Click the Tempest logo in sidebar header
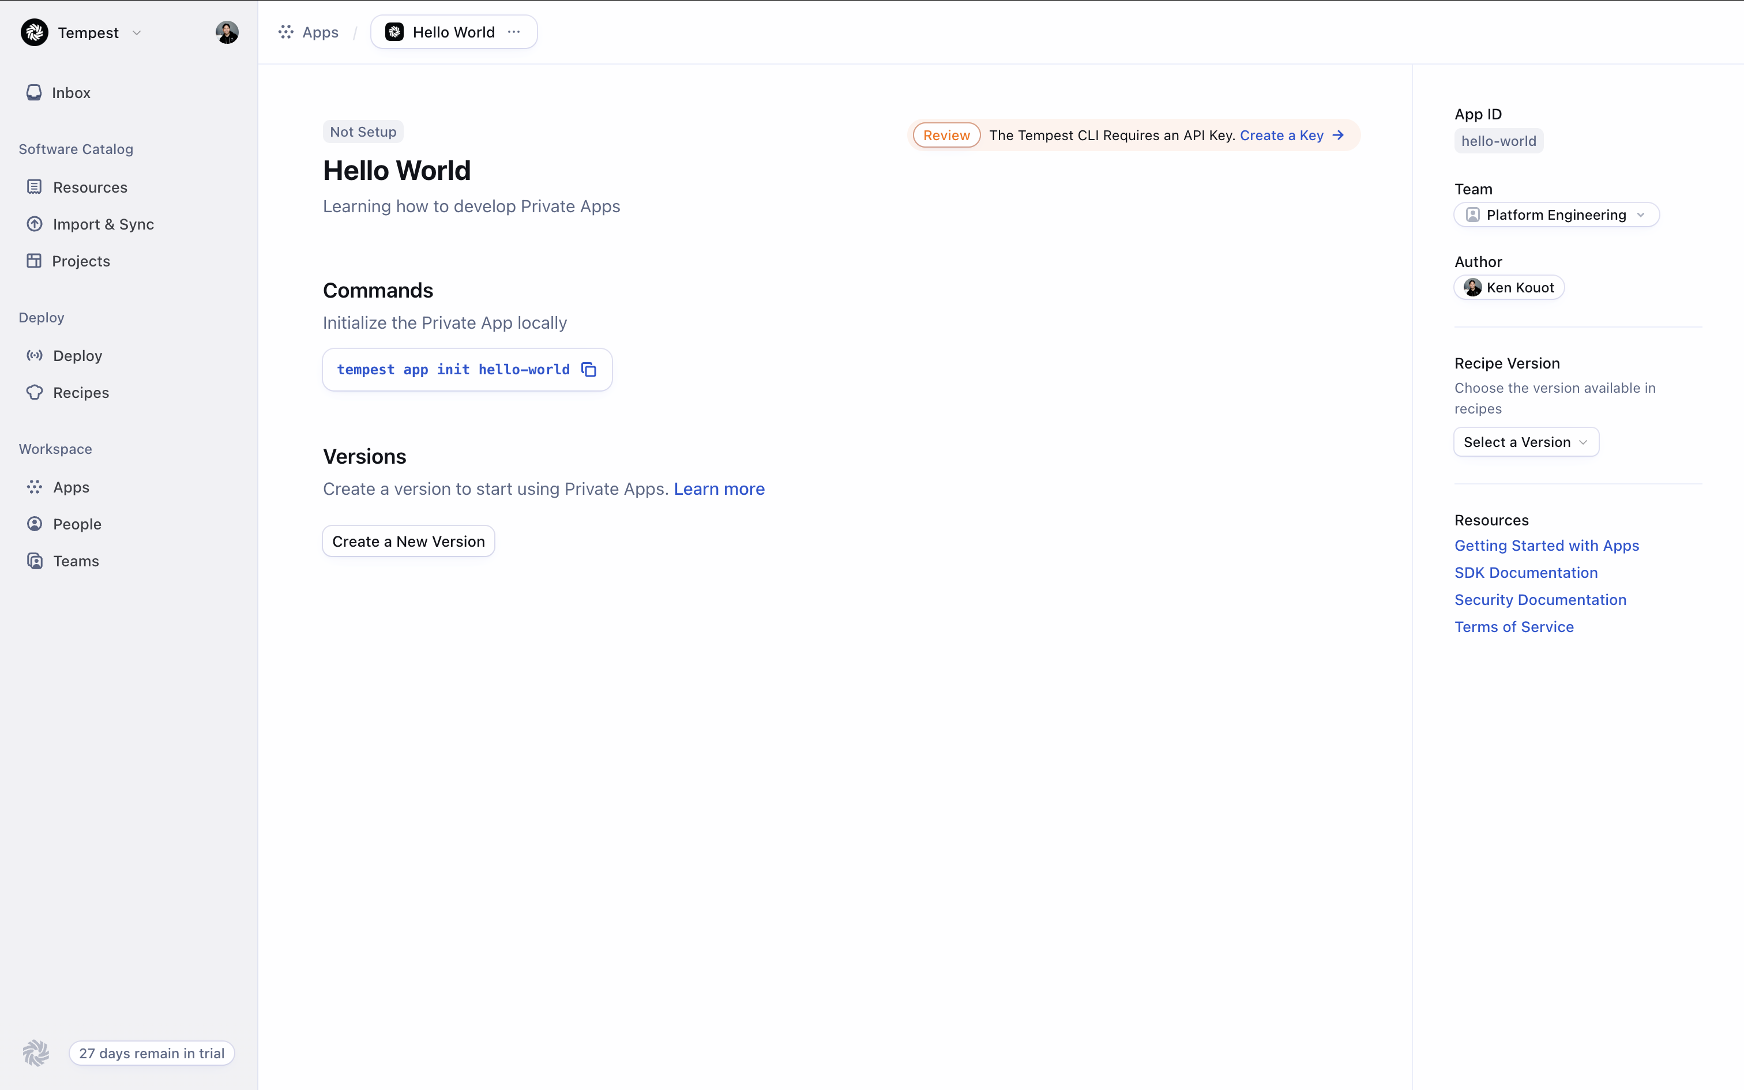Image resolution: width=1744 pixels, height=1090 pixels. [x=34, y=32]
